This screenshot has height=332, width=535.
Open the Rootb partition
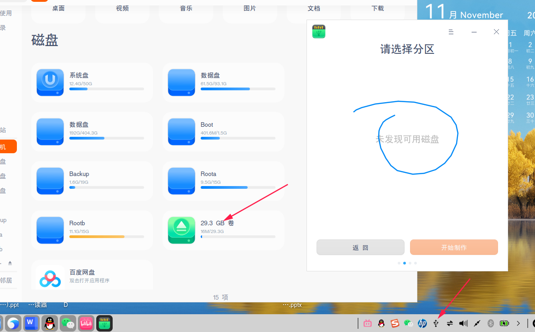[x=92, y=230]
